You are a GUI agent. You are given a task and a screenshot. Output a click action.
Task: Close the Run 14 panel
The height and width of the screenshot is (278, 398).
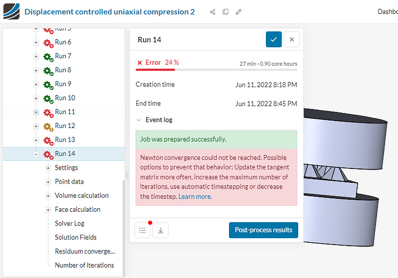[x=292, y=39]
